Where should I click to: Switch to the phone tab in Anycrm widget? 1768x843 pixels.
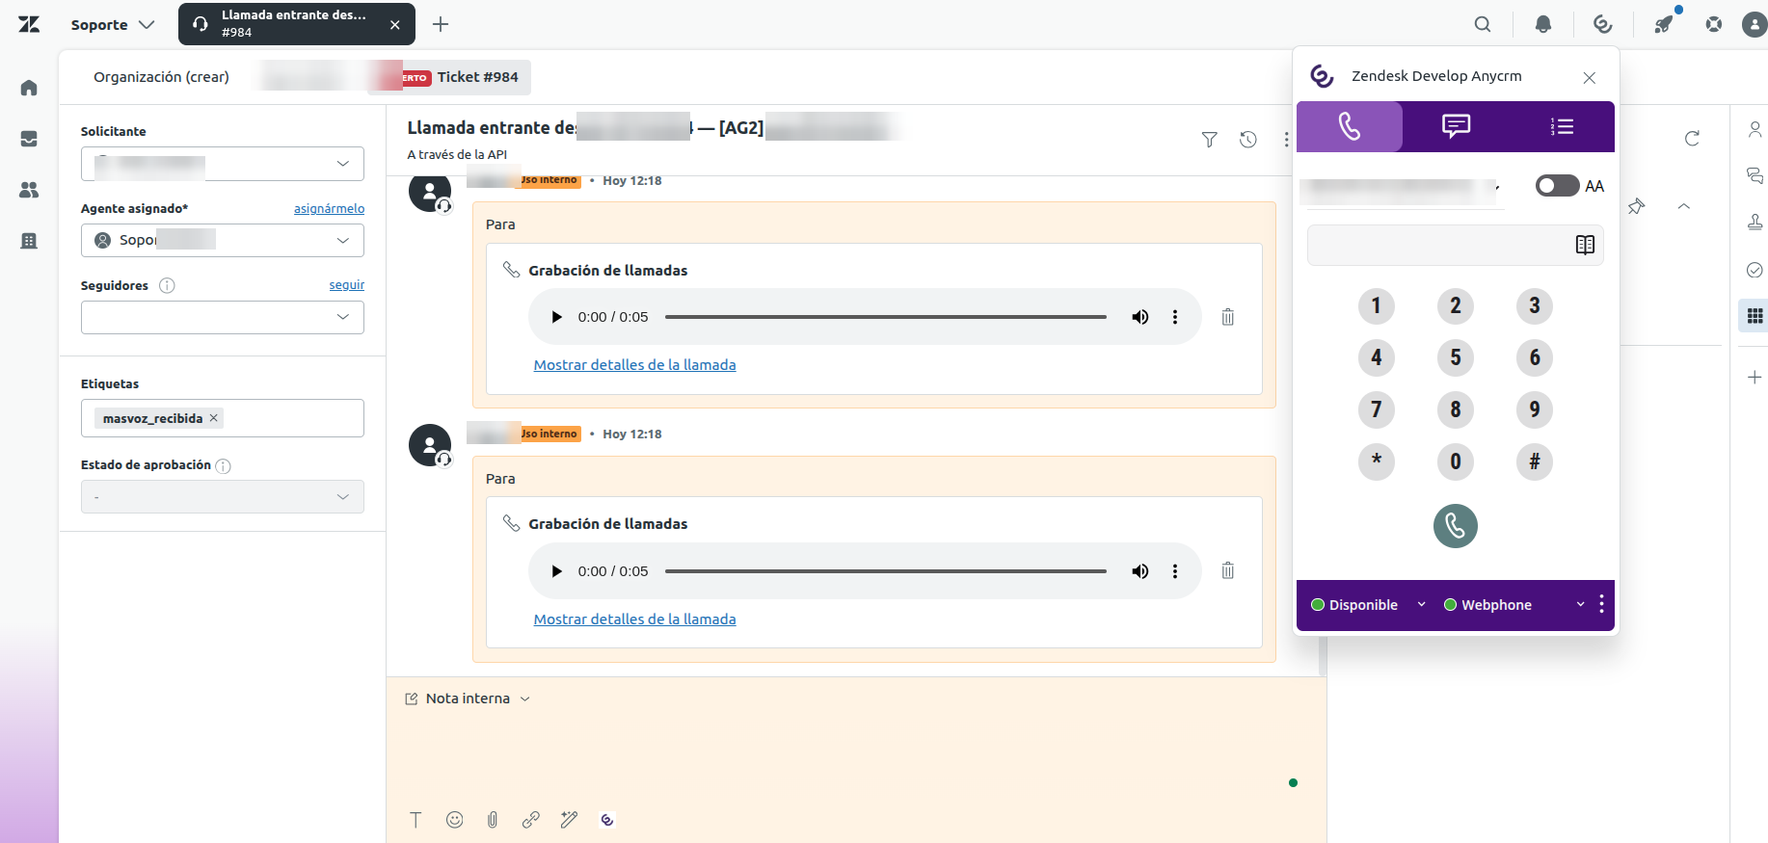point(1349,126)
